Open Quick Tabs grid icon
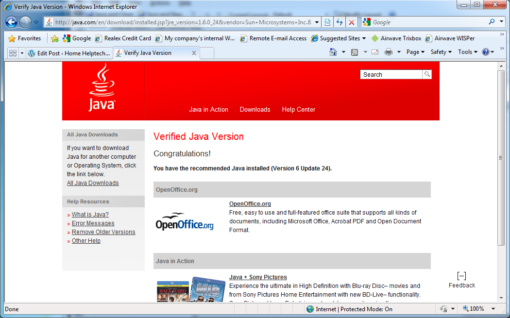The width and height of the screenshot is (510, 318). click(13, 53)
